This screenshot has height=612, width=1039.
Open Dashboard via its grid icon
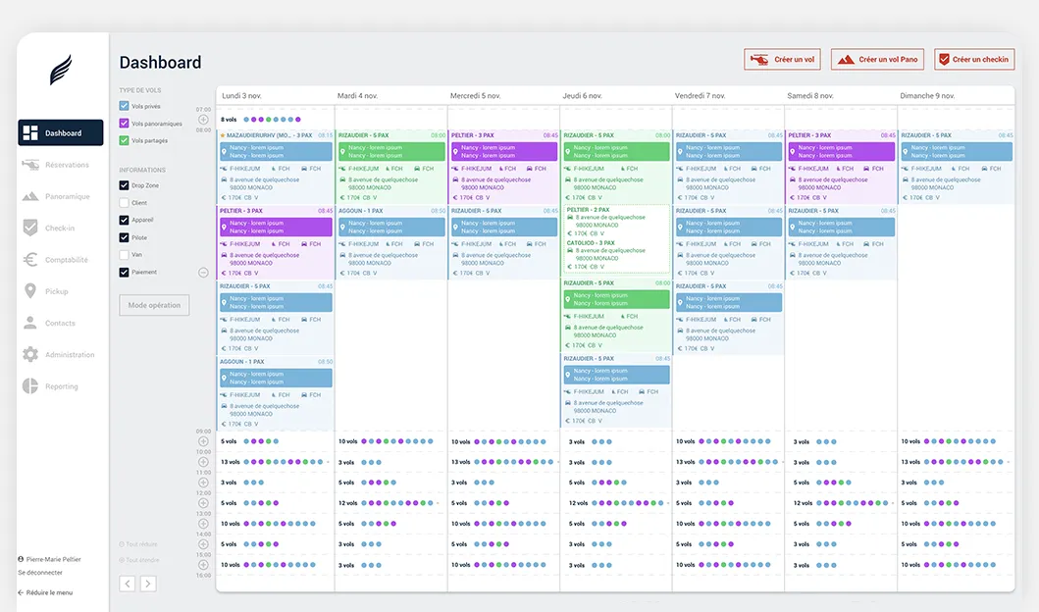[x=30, y=133]
